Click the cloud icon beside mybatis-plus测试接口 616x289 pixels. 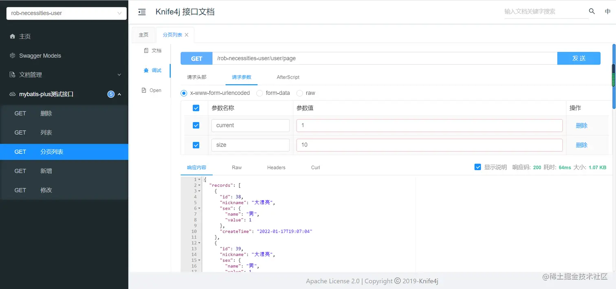pos(12,94)
